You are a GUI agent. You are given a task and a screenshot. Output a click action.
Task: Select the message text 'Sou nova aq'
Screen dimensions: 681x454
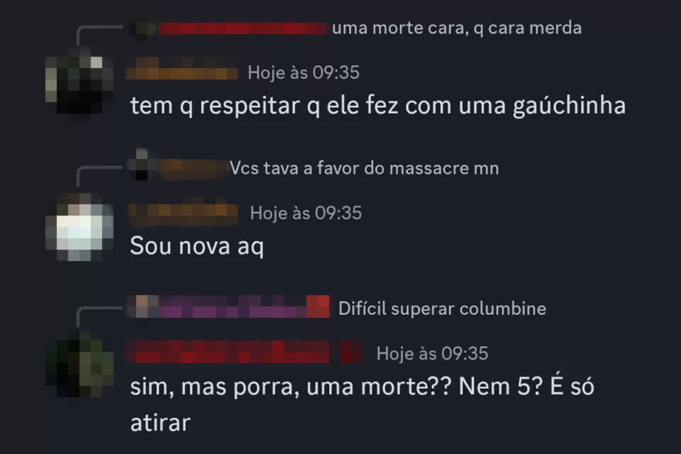pyautogui.click(x=197, y=246)
